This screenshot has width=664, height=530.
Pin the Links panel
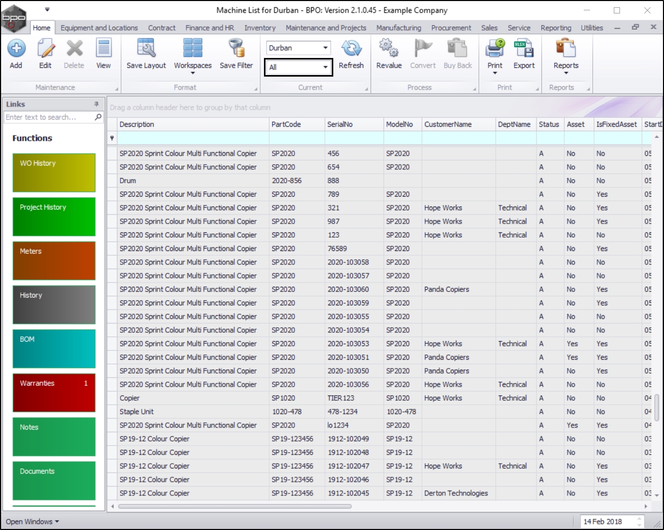[x=96, y=104]
